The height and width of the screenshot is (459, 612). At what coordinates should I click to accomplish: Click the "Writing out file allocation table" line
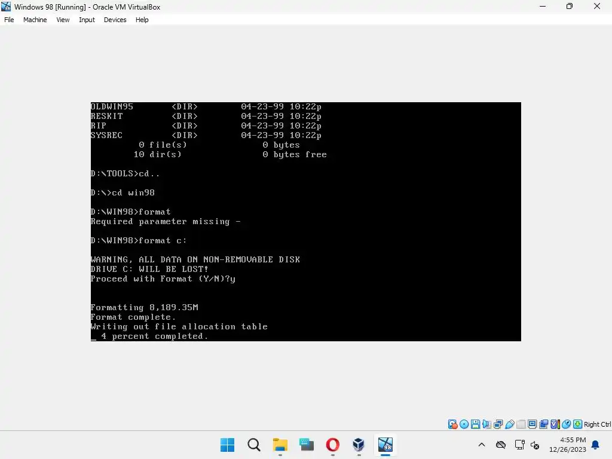pos(179,327)
